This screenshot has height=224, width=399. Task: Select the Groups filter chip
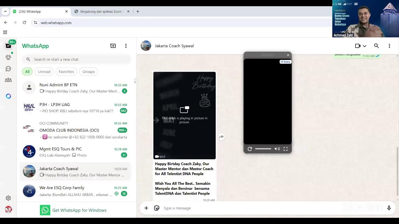click(x=89, y=72)
